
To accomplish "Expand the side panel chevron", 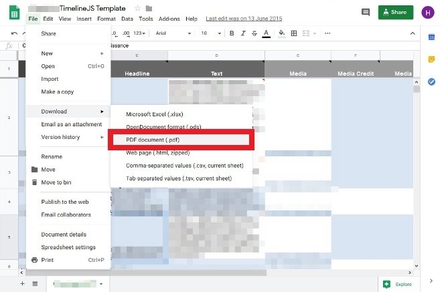I will [x=431, y=281].
